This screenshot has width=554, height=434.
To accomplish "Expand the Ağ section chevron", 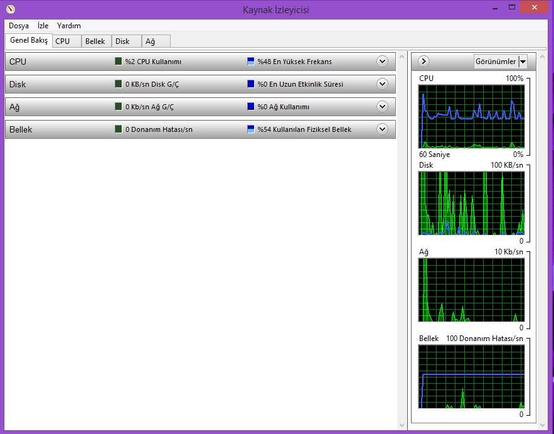I will click(x=382, y=107).
